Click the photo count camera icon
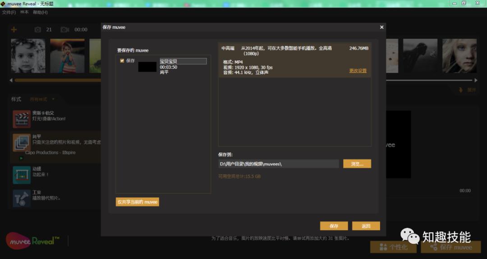Viewport: 487px width, 259px height. coord(37,29)
